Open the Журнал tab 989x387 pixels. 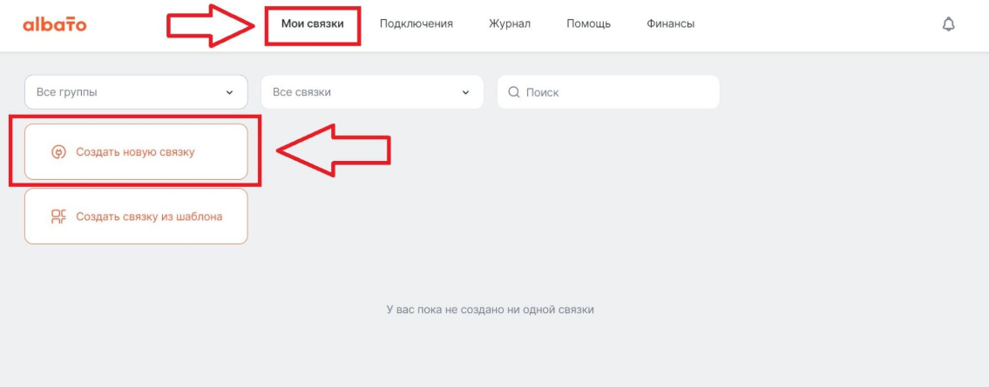coord(510,24)
